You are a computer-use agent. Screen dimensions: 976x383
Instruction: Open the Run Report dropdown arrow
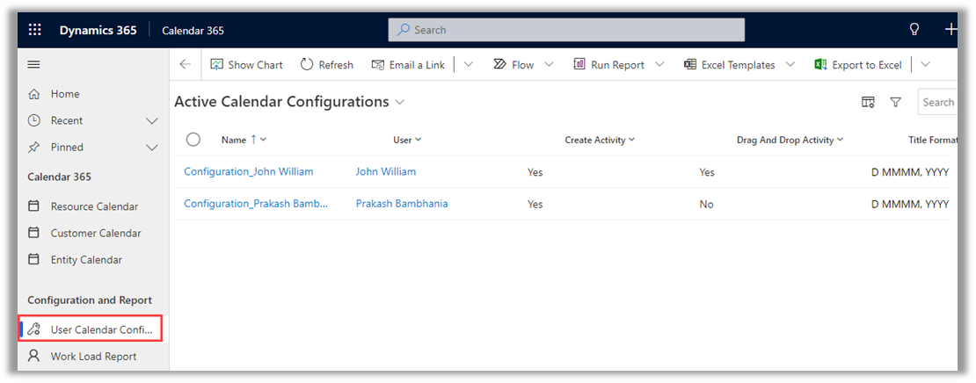tap(660, 65)
